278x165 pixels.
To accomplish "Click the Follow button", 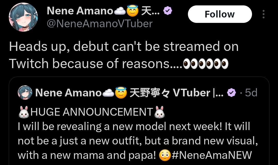I will click(x=220, y=14).
